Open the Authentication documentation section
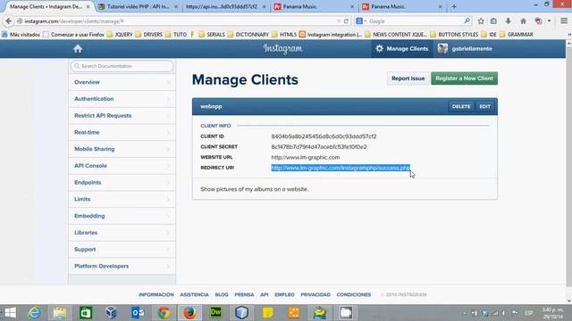Viewport: 572px width, 321px height. click(122, 99)
